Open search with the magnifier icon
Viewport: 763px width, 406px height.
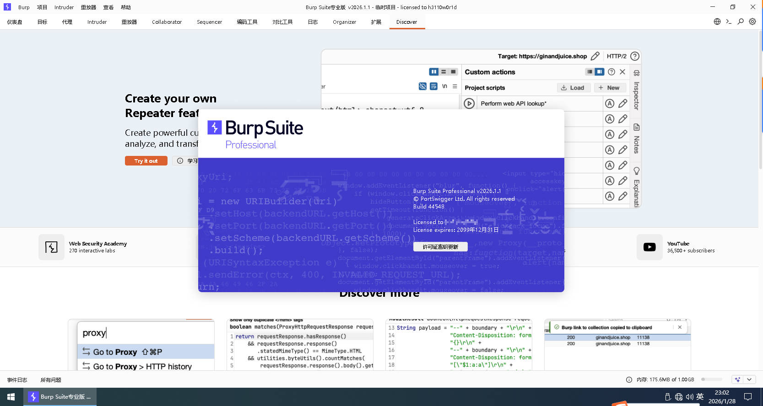pyautogui.click(x=741, y=21)
